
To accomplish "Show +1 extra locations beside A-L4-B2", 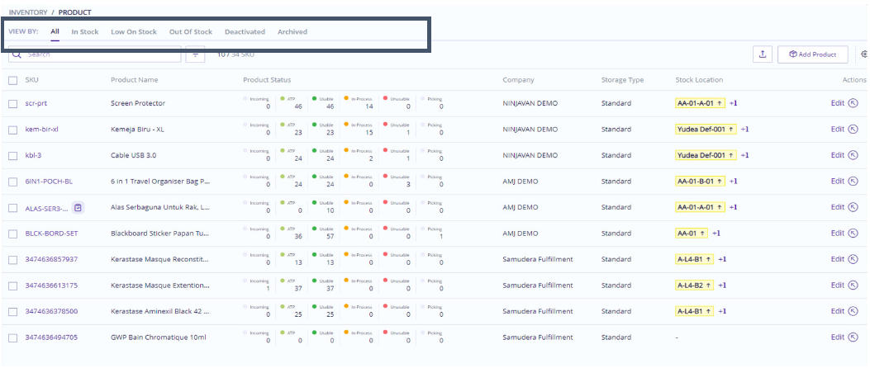I will tap(722, 285).
